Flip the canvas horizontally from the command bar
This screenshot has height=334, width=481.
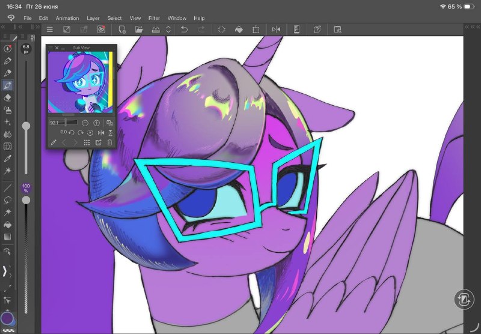coord(276,29)
